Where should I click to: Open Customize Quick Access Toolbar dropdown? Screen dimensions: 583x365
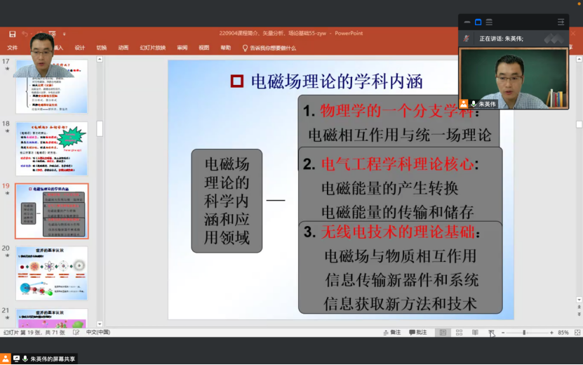coord(65,34)
